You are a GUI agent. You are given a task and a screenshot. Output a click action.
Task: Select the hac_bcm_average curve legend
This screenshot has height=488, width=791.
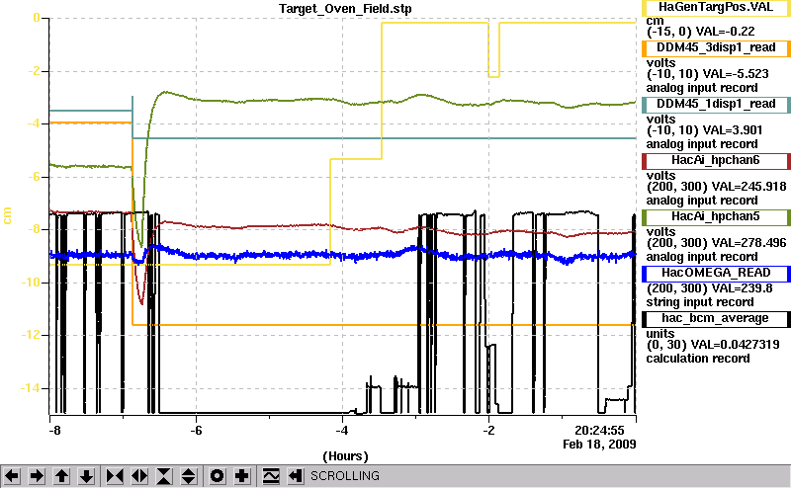pos(716,319)
